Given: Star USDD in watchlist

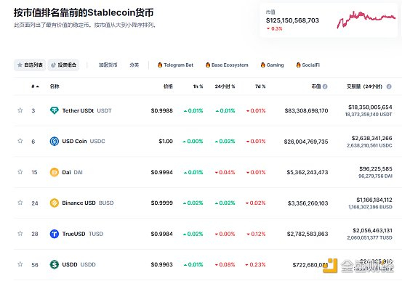Looking at the screenshot, I should tap(20, 264).
